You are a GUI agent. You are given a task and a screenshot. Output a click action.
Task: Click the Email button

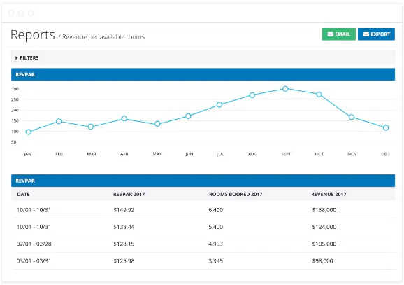[x=338, y=34]
